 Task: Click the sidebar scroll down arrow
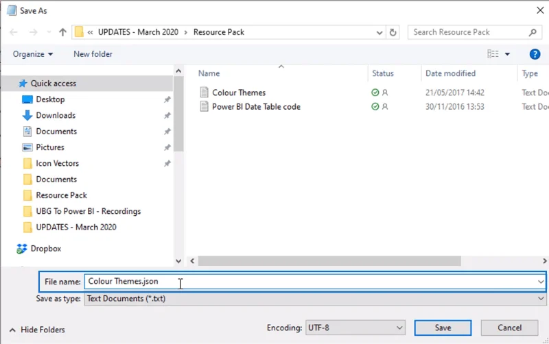coord(178,261)
